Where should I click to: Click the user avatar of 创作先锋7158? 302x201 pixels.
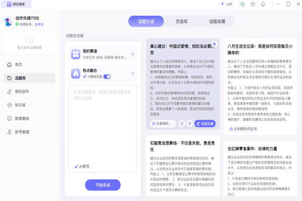tap(8, 21)
